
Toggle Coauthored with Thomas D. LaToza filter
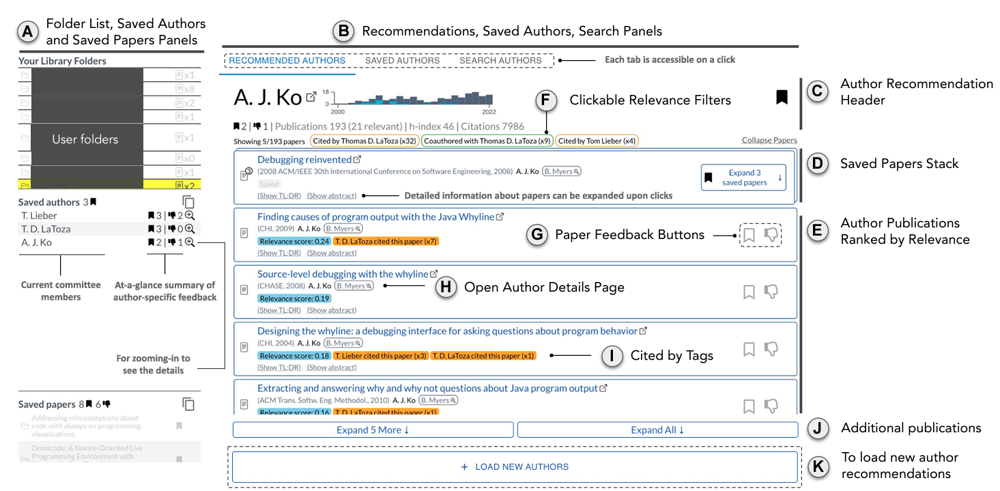click(487, 141)
